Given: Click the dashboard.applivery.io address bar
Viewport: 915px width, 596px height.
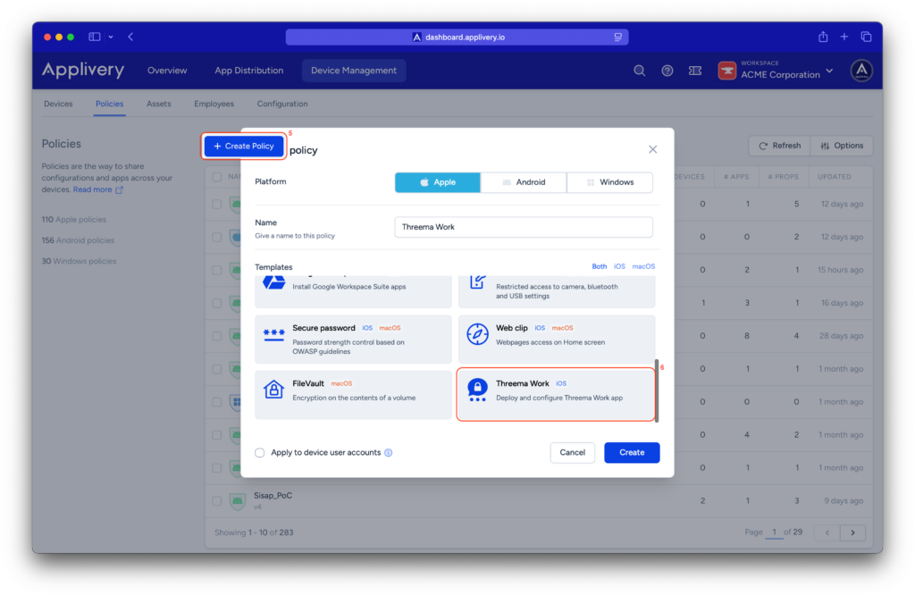Looking at the screenshot, I should tap(457, 37).
